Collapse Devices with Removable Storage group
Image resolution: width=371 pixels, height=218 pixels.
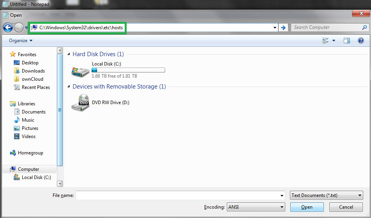[69, 87]
